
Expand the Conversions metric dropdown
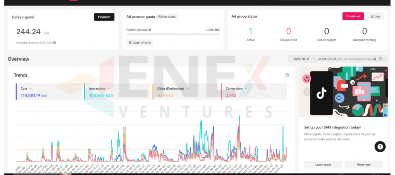coord(246,88)
